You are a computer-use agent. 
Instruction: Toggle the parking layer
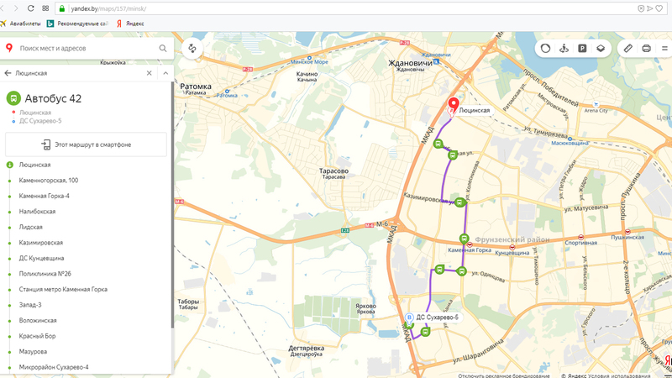click(x=582, y=49)
